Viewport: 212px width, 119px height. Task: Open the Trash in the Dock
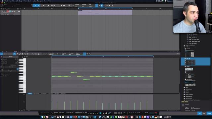[x=170, y=117]
